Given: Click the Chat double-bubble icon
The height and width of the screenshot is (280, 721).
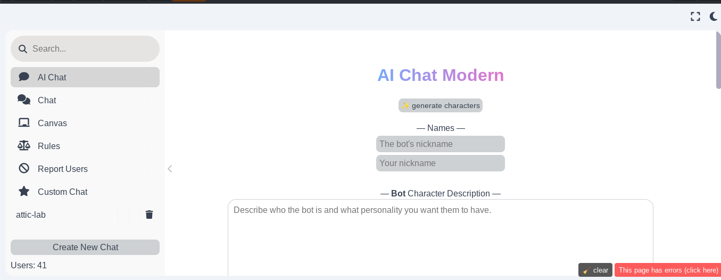Looking at the screenshot, I should [24, 100].
